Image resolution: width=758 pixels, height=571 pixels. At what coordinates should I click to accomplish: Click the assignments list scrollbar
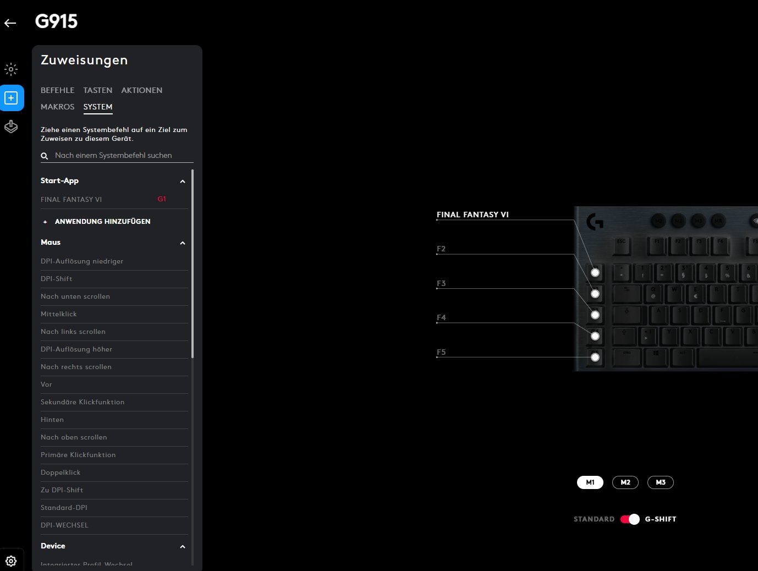[x=193, y=264]
